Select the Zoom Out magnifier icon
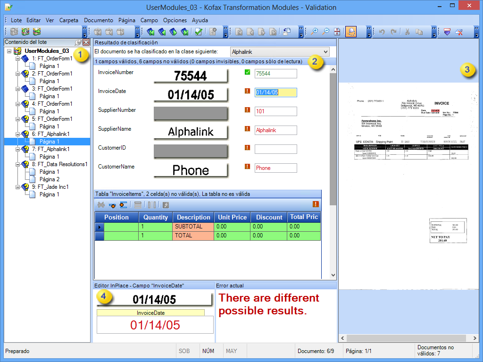 click(x=325, y=31)
